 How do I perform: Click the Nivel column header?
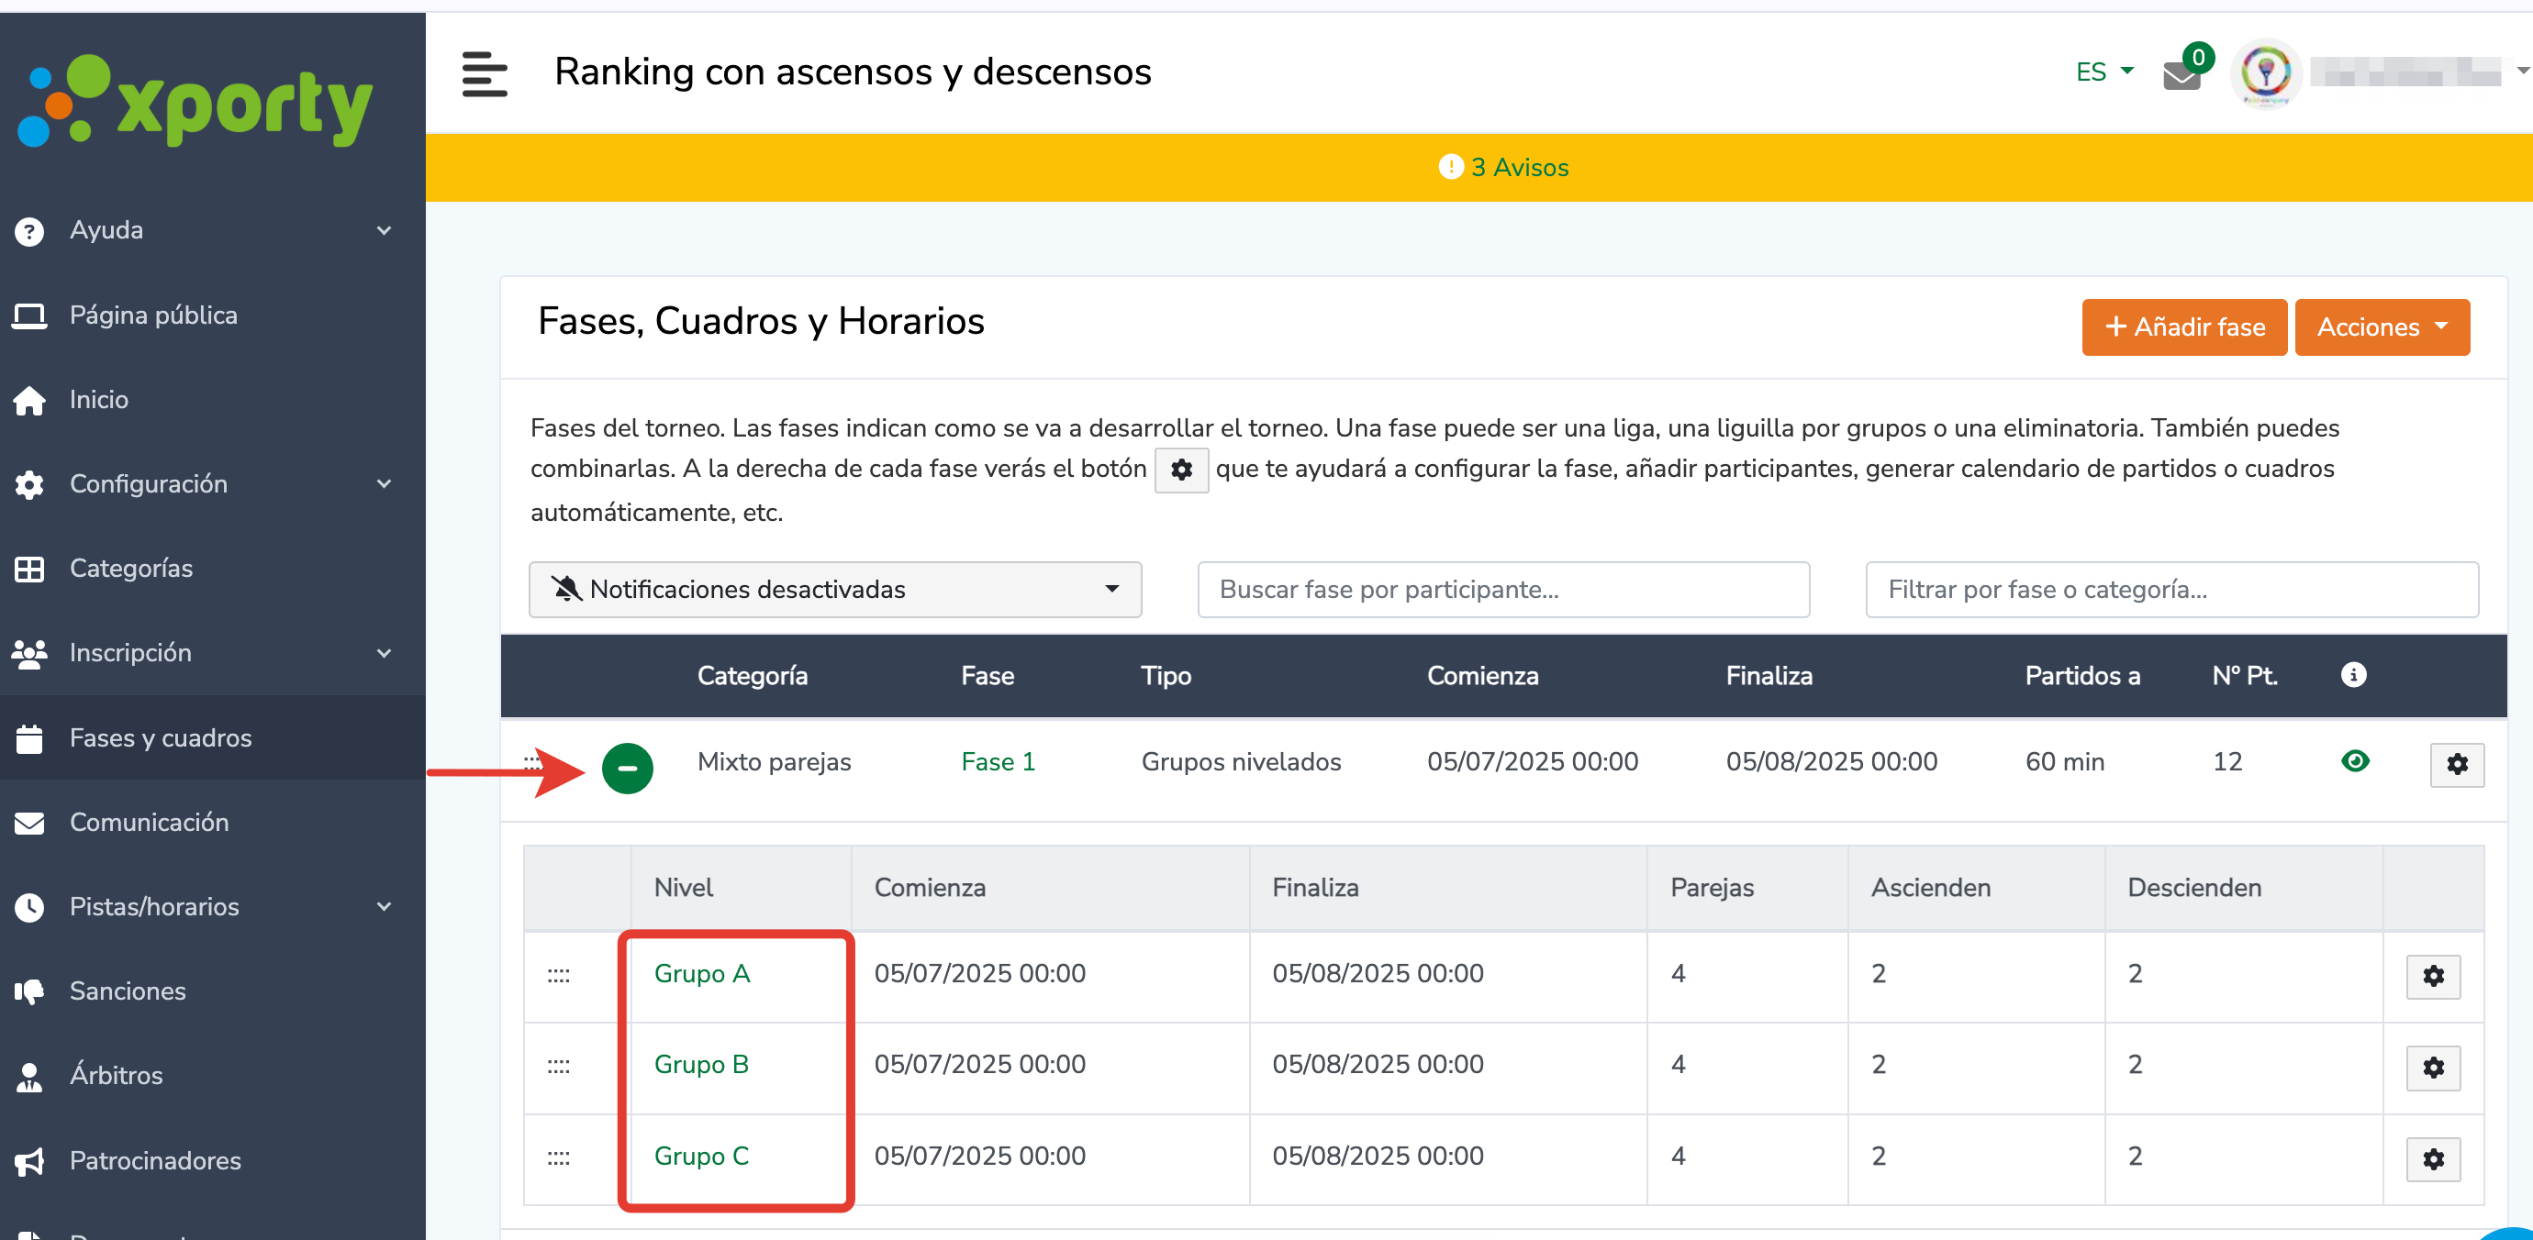click(x=684, y=888)
